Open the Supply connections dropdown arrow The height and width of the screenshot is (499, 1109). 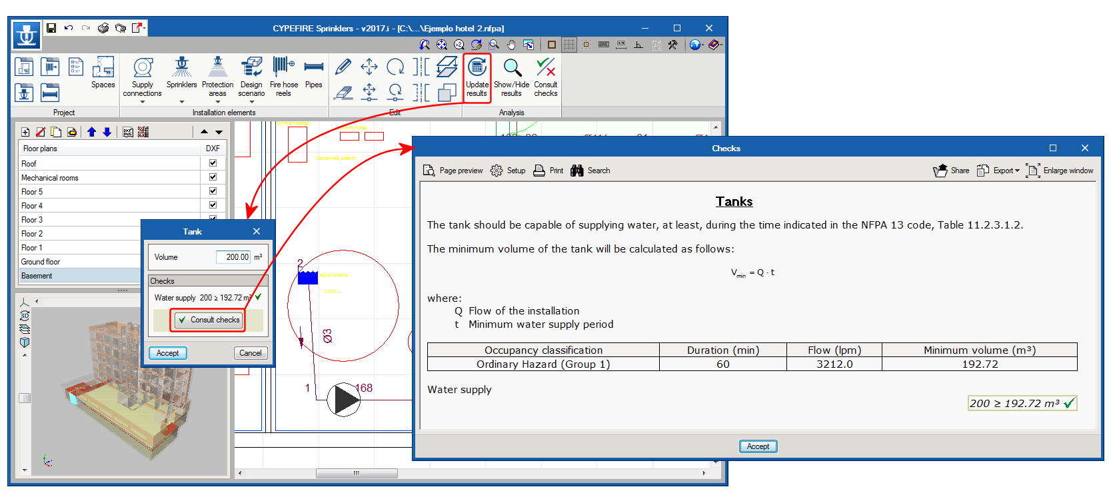click(142, 102)
